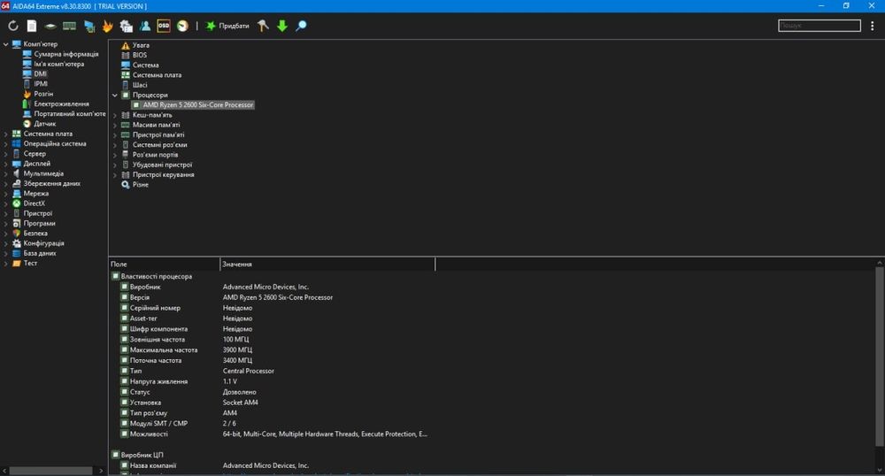Click the 3900 МГц maximum frequency value

pyautogui.click(x=237, y=350)
